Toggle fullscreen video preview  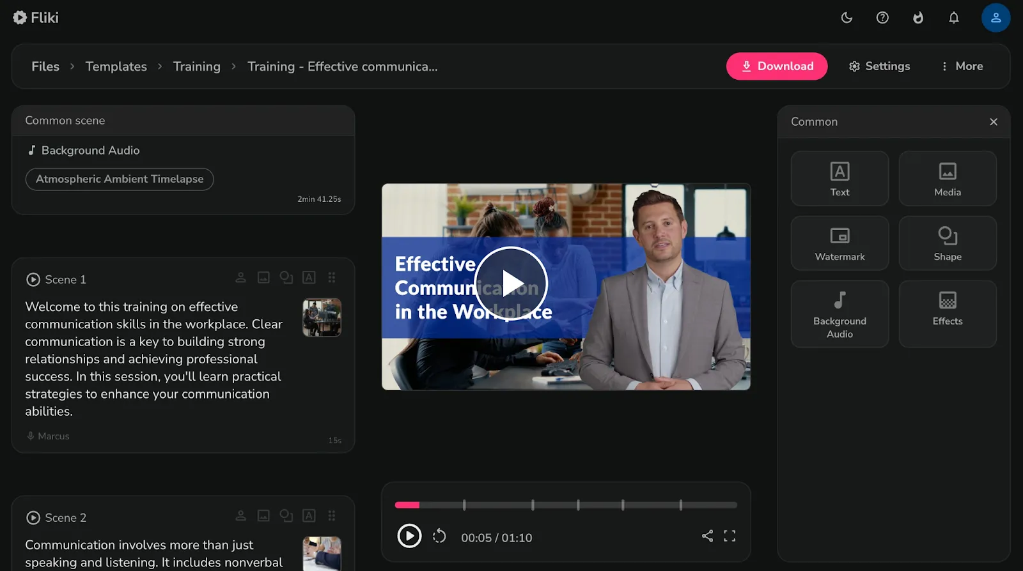pos(730,536)
